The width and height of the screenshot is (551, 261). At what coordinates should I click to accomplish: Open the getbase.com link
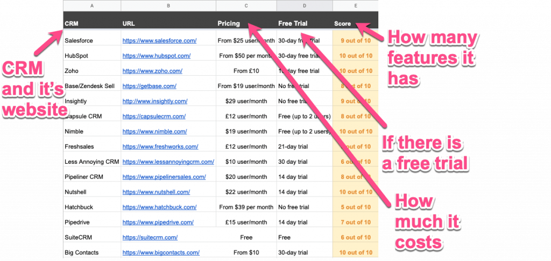tap(150, 86)
